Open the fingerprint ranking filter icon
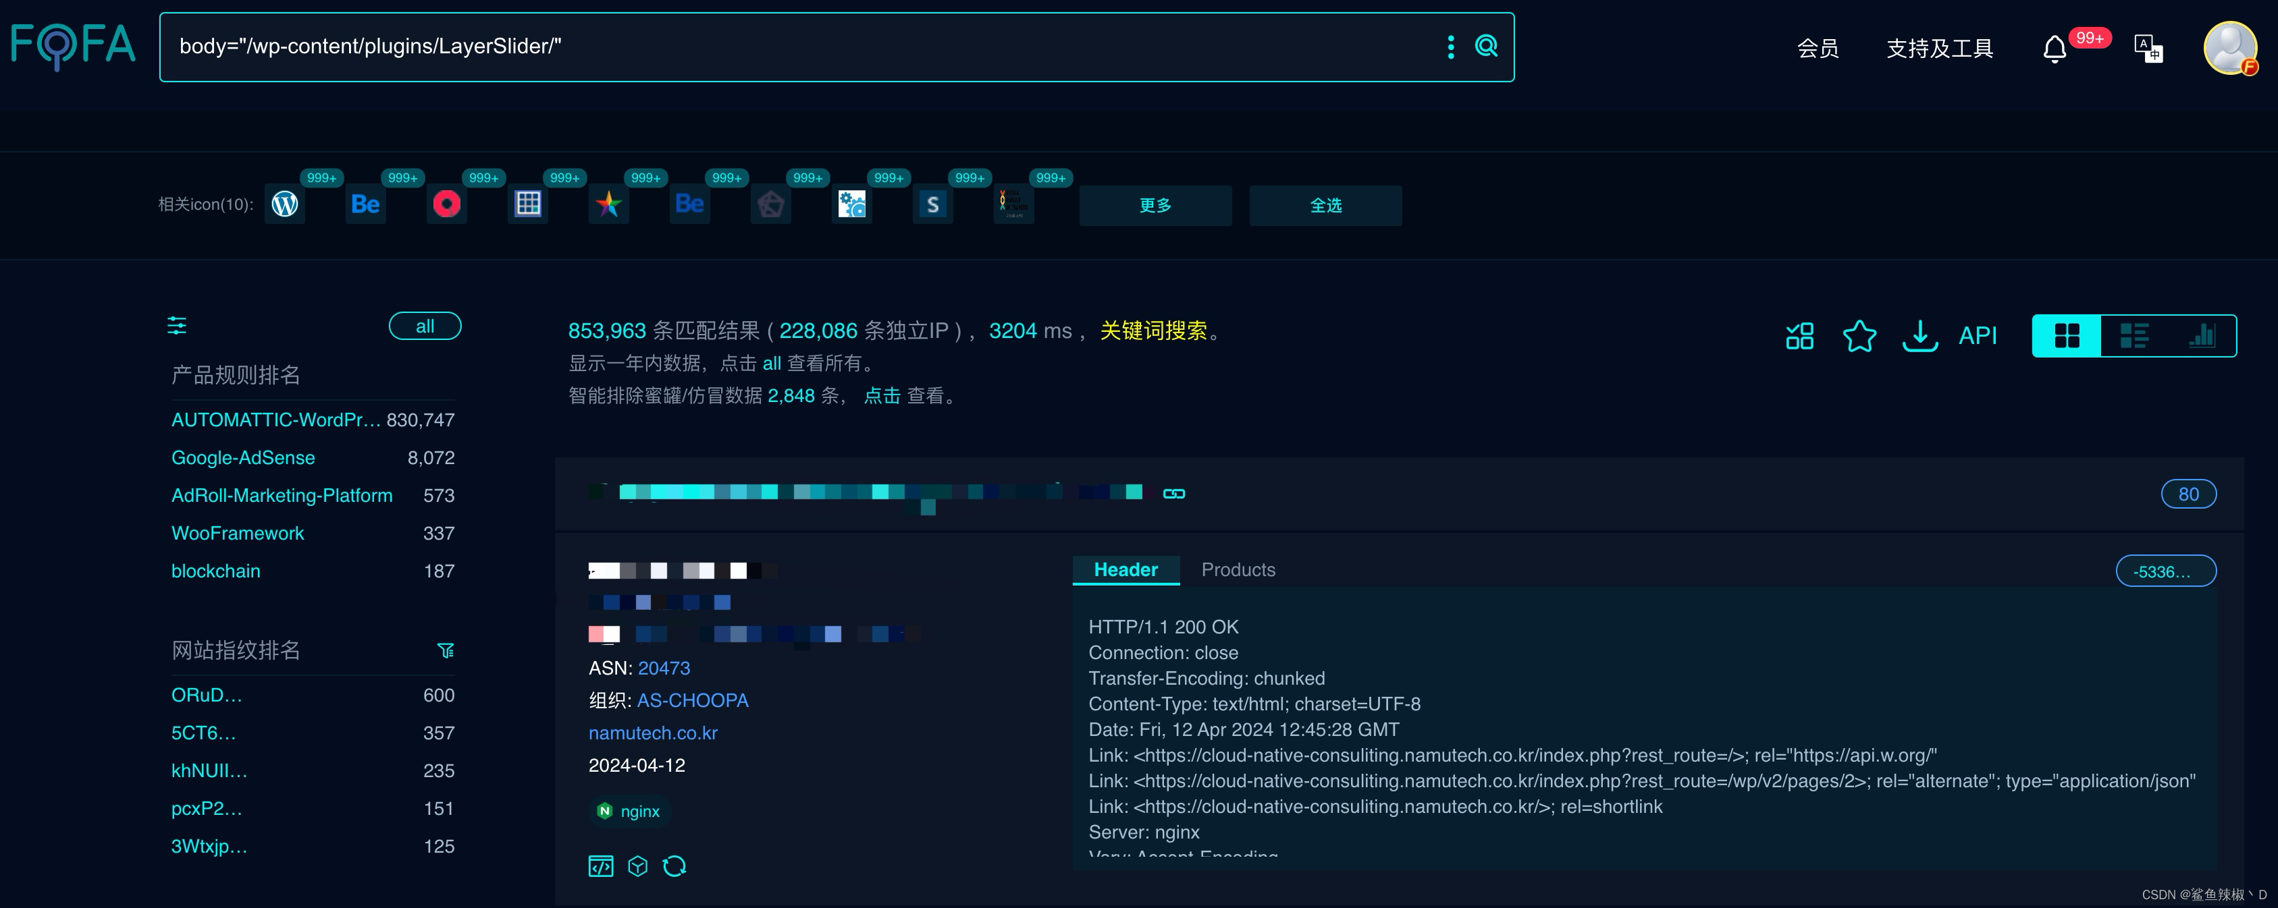This screenshot has height=908, width=2278. click(446, 651)
